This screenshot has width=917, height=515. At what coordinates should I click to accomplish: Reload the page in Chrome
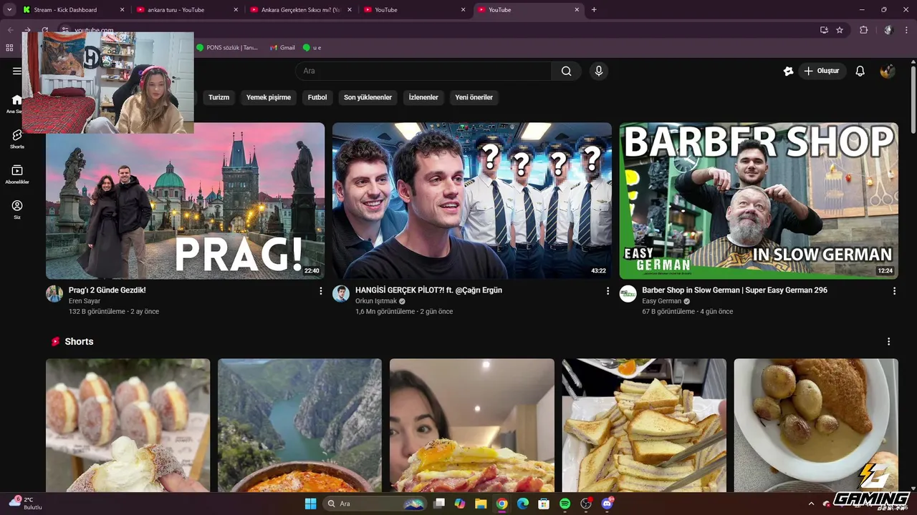pyautogui.click(x=44, y=30)
